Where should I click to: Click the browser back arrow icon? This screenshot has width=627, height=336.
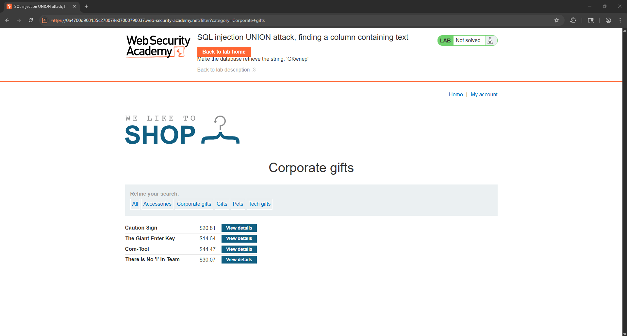click(x=7, y=20)
